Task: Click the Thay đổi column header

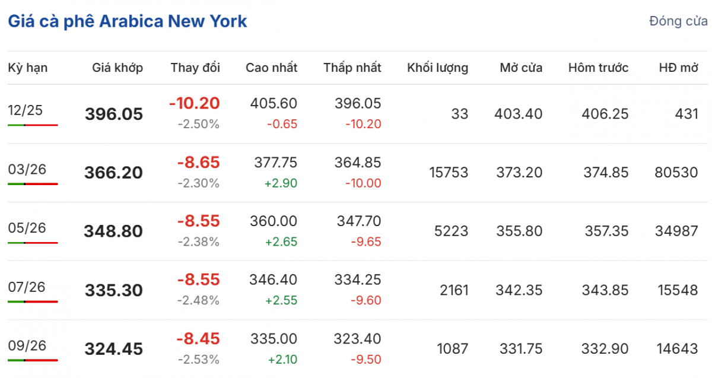Action: point(195,68)
